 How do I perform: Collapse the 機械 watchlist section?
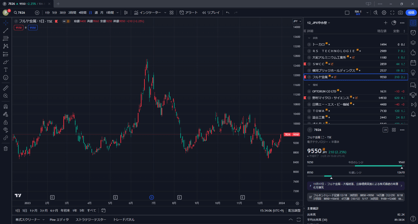[x=309, y=85]
